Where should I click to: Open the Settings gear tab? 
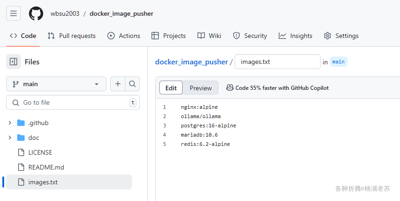(x=341, y=36)
